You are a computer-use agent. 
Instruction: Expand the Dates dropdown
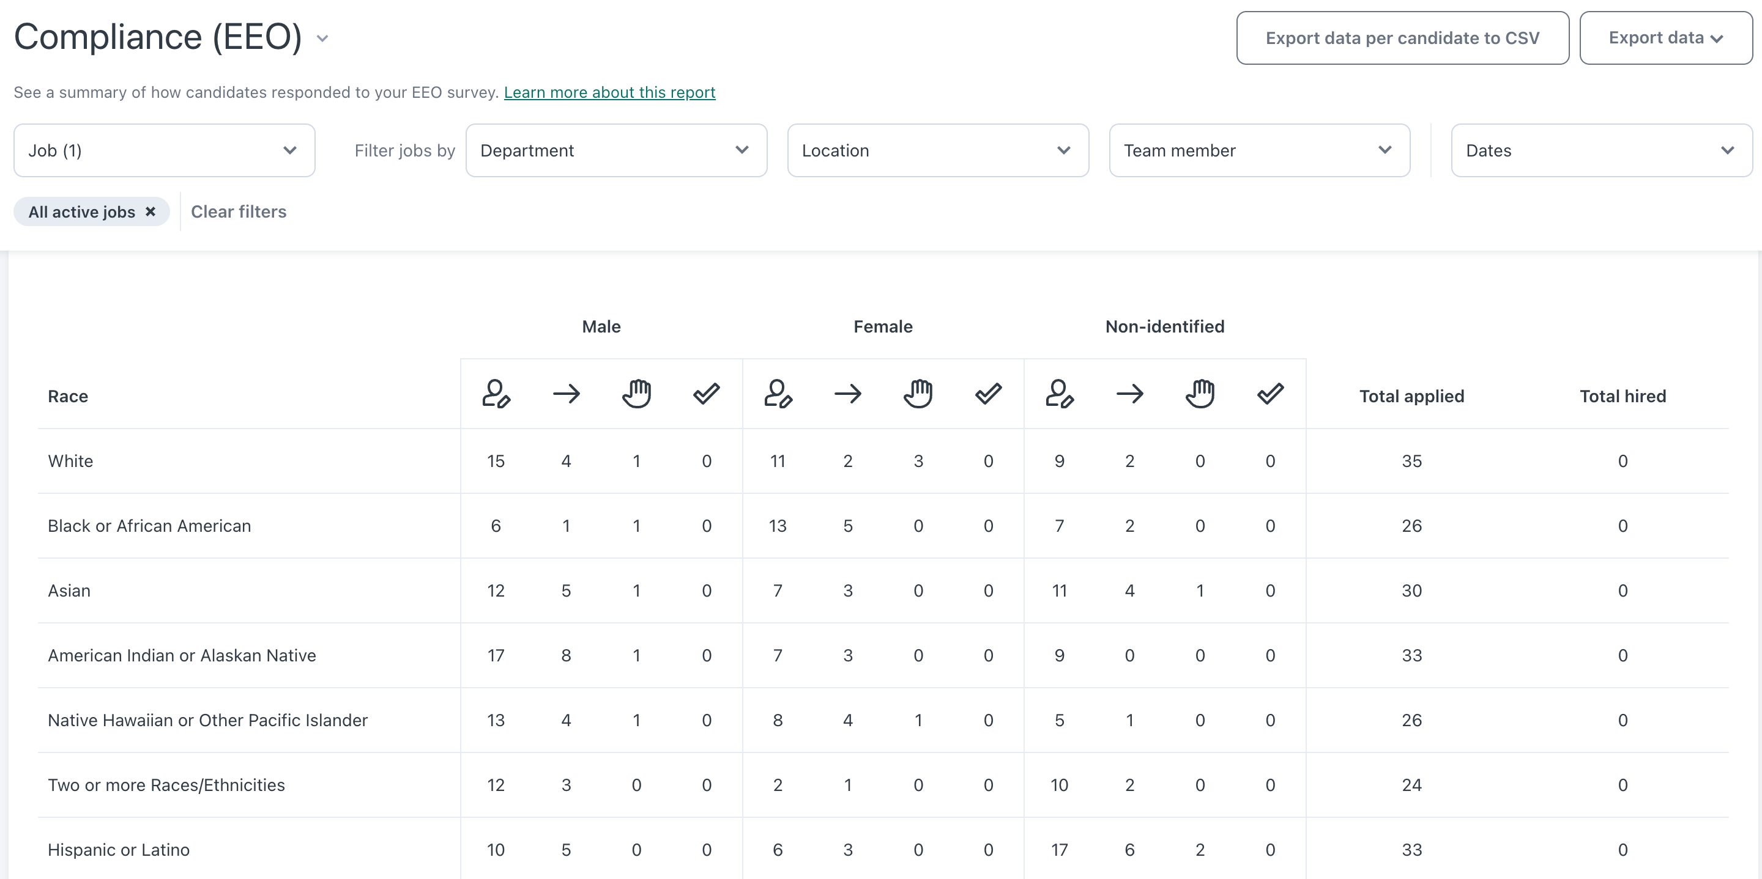click(x=1601, y=150)
